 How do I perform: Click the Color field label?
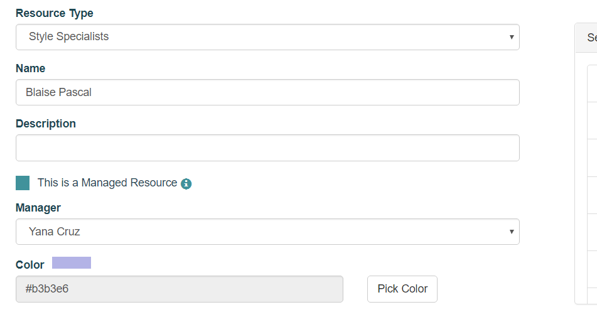pyautogui.click(x=30, y=265)
